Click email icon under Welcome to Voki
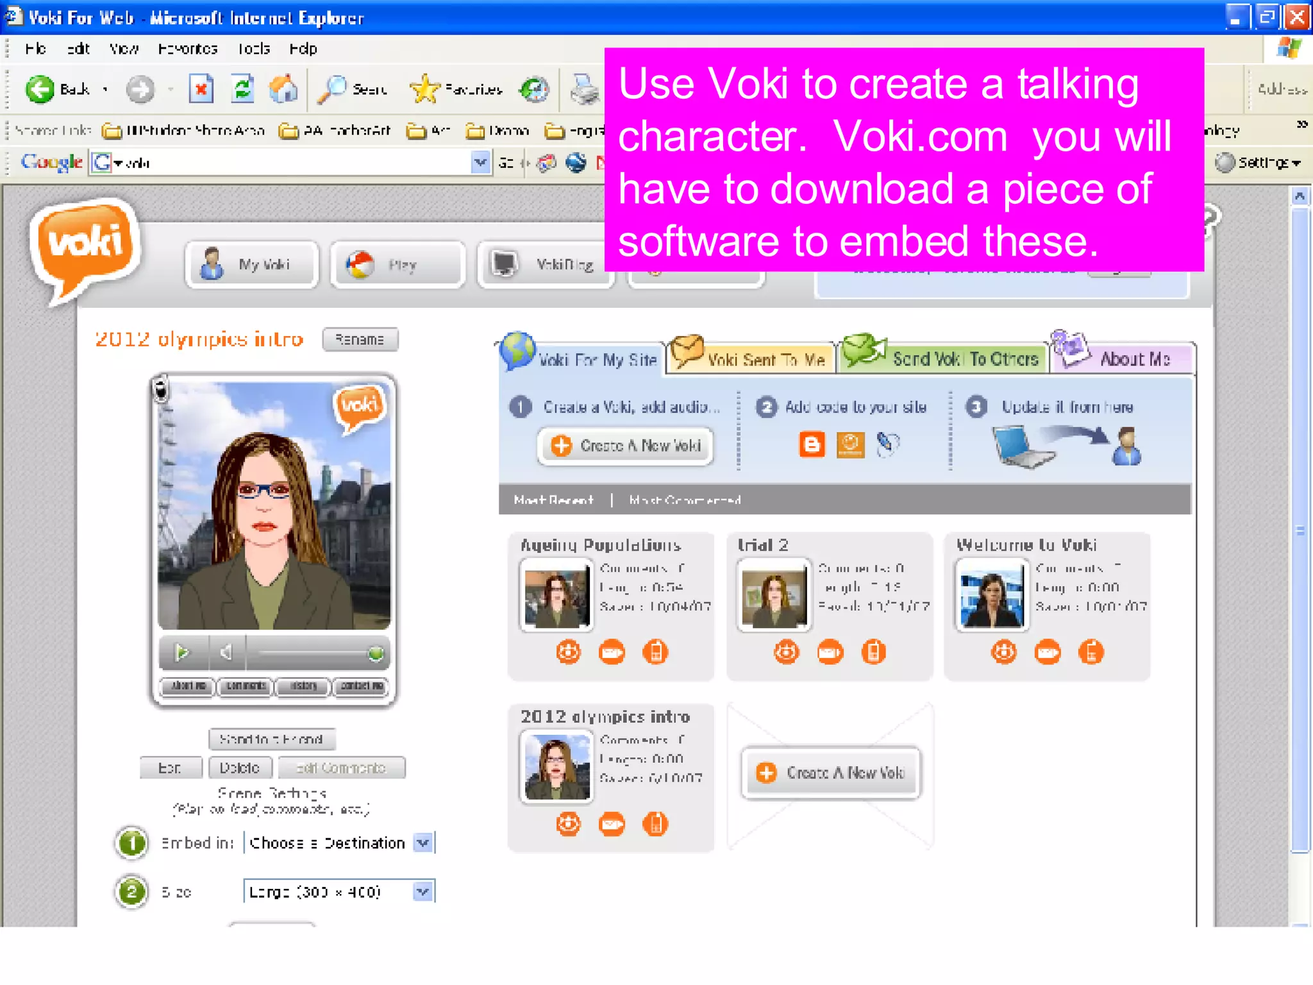This screenshot has height=985, width=1313. [x=1048, y=652]
